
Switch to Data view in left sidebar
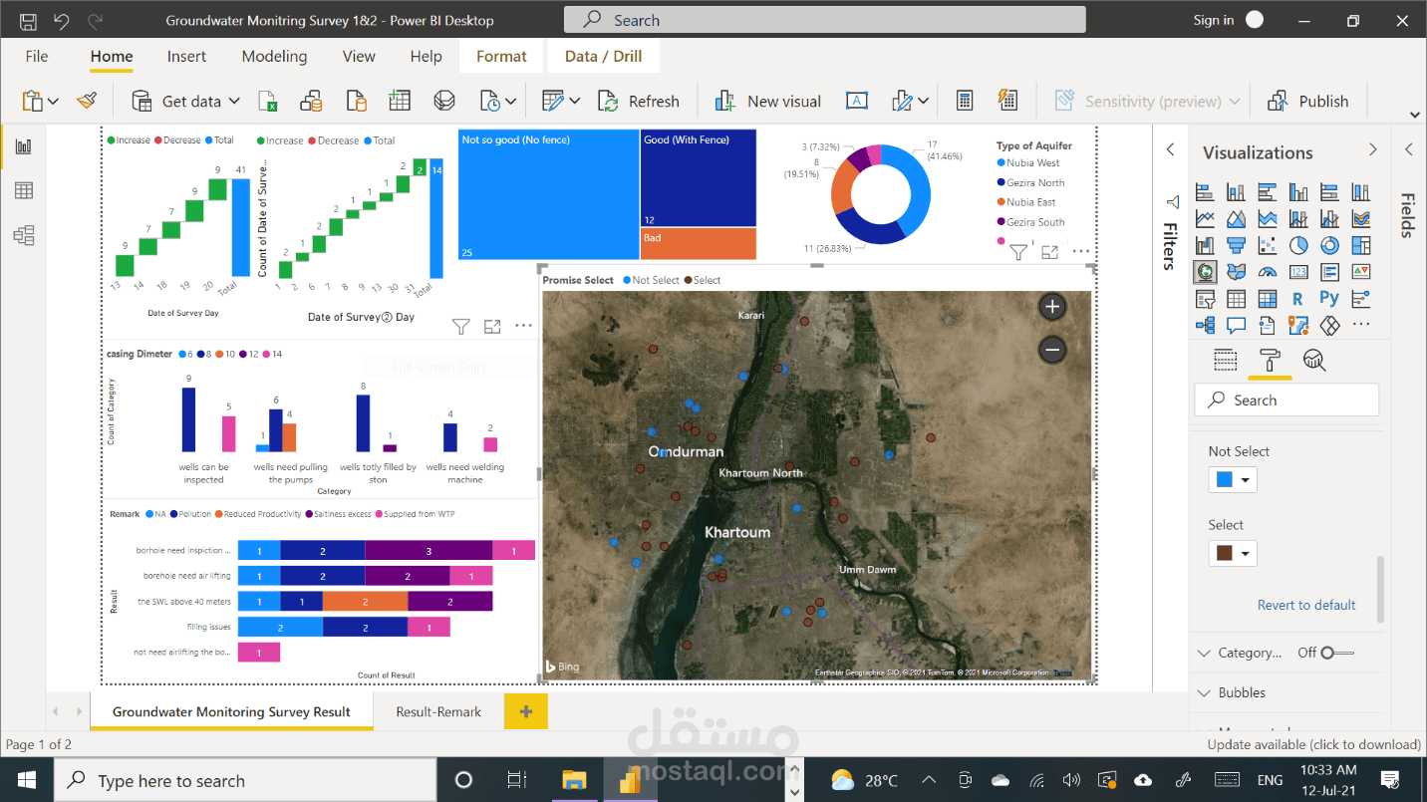click(24, 190)
